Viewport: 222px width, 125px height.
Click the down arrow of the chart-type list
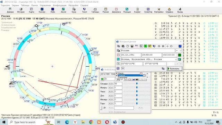(147, 77)
